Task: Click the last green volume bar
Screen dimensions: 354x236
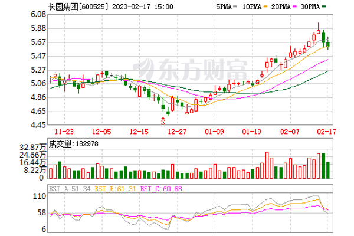Action: click(328, 170)
